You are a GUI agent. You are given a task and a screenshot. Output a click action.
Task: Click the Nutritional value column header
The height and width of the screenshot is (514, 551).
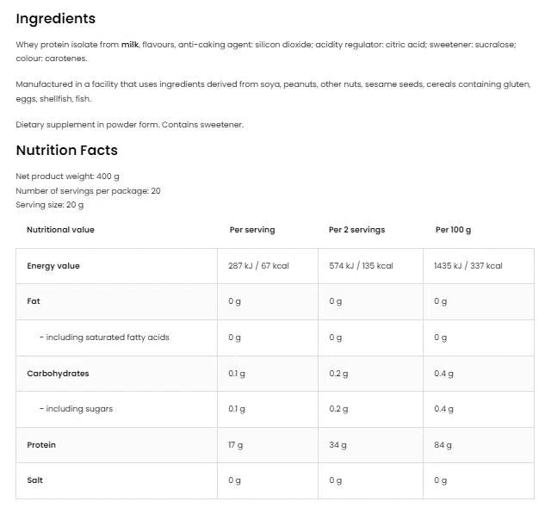(x=60, y=230)
